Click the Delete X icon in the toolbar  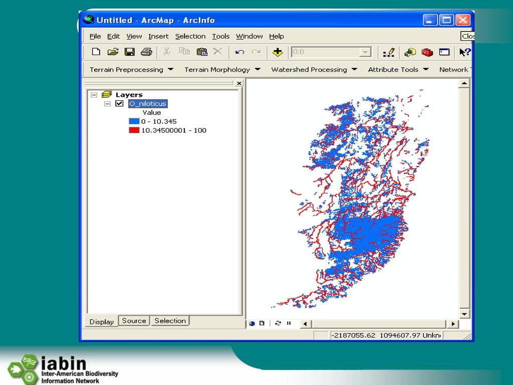point(217,52)
